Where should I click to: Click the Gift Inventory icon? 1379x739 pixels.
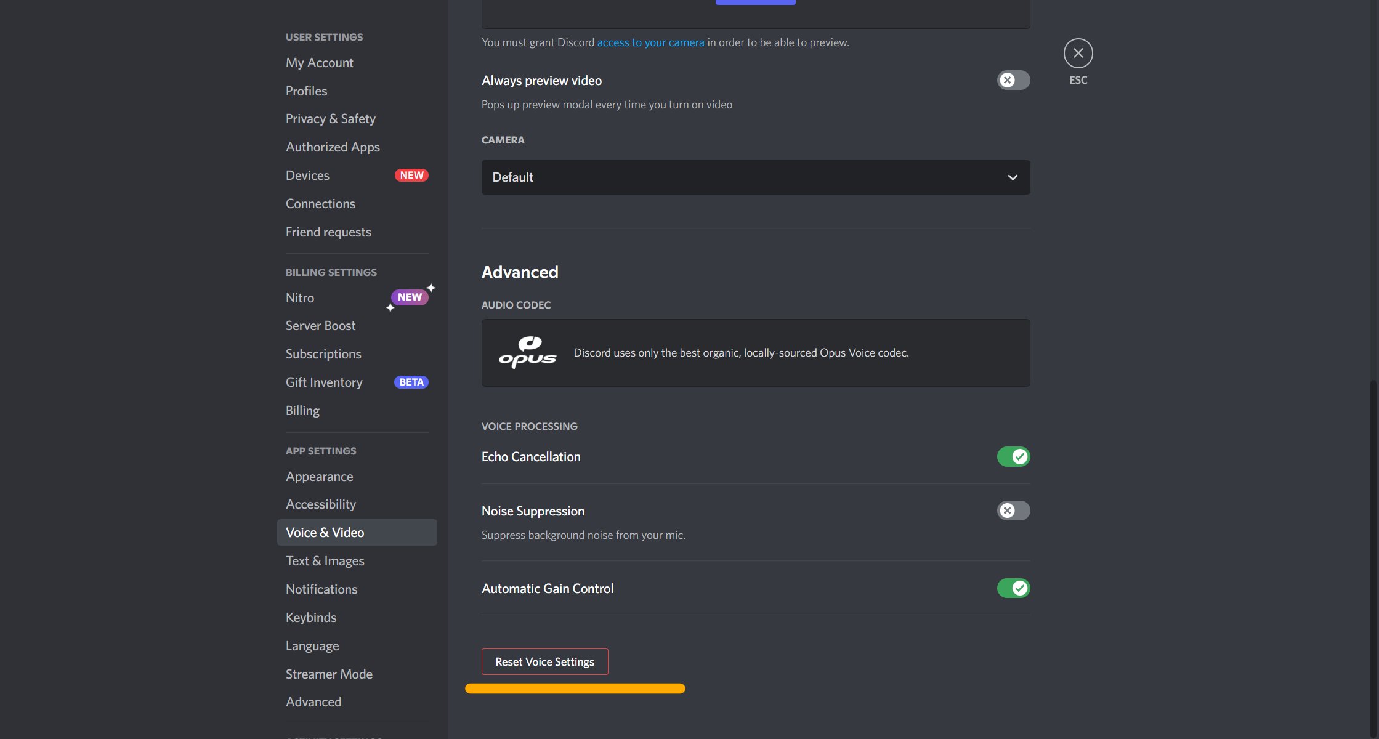pos(324,381)
